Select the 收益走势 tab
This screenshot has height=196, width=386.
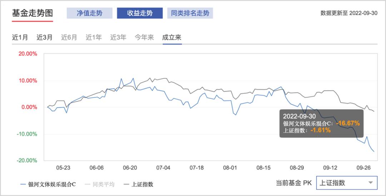tap(140, 13)
